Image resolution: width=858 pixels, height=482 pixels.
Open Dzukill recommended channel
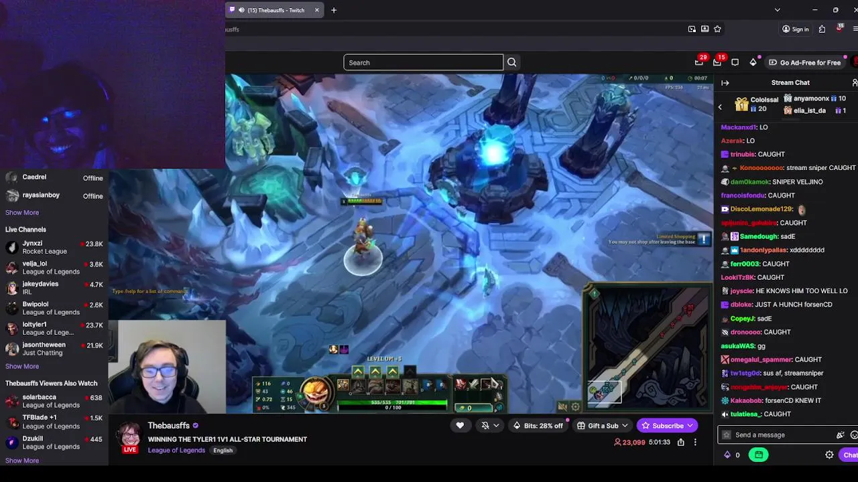click(x=54, y=443)
